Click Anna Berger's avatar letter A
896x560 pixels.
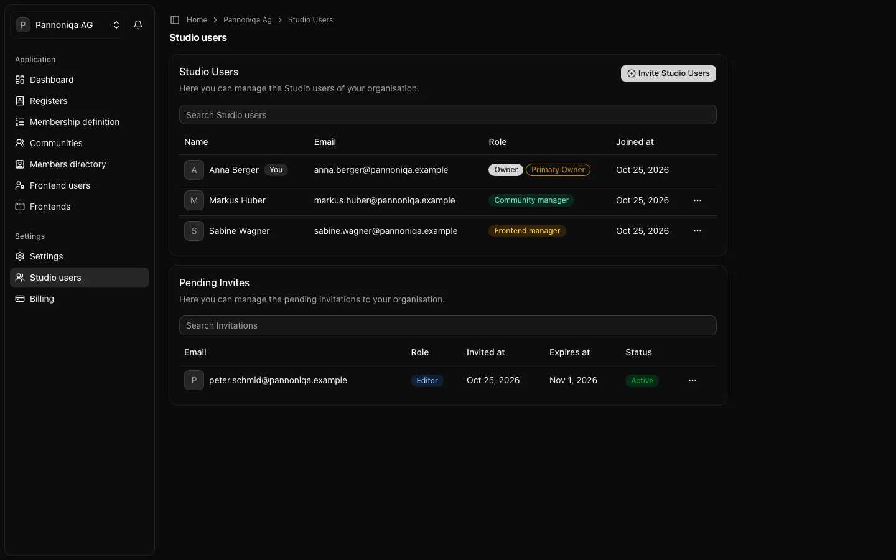coord(194,170)
